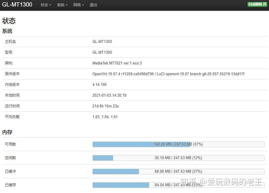Click the kernel version row 4.14.195
Viewport: 269px width, 193px height.
tap(99, 84)
